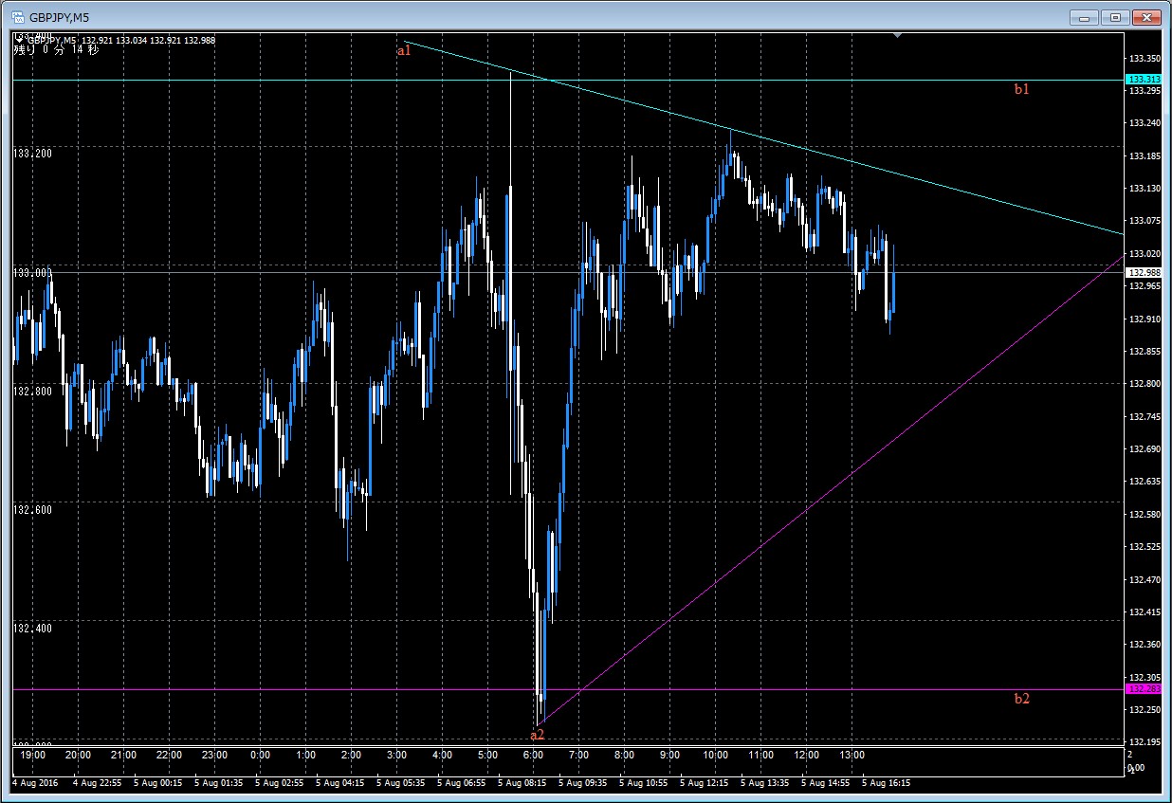This screenshot has height=803, width=1172.
Task: Minimize the GBPJPY,M5 chart window
Action: point(1083,16)
